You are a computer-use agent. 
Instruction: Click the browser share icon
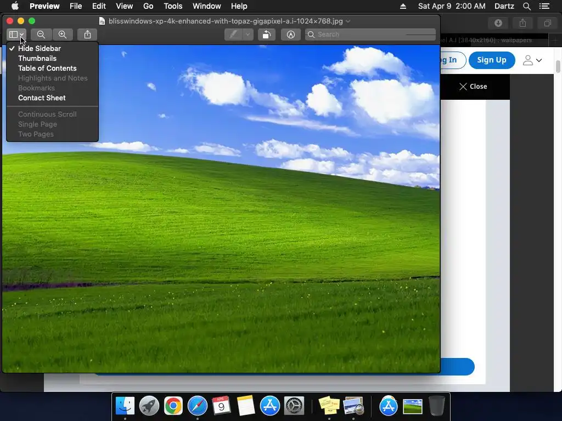523,23
